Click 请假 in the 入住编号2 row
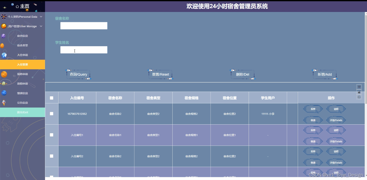 click(336, 152)
